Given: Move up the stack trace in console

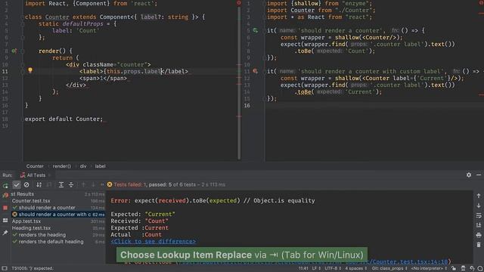Looking at the screenshot, I should click(479, 196).
